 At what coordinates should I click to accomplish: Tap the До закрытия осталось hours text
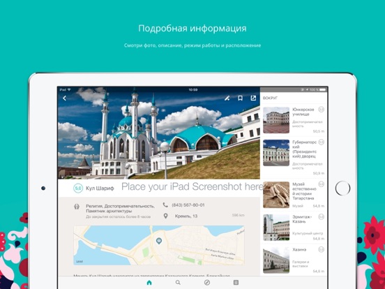point(118,216)
